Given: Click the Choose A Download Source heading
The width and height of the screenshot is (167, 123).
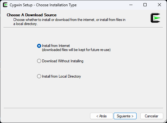Looking at the screenshot, I should (x=32, y=15).
